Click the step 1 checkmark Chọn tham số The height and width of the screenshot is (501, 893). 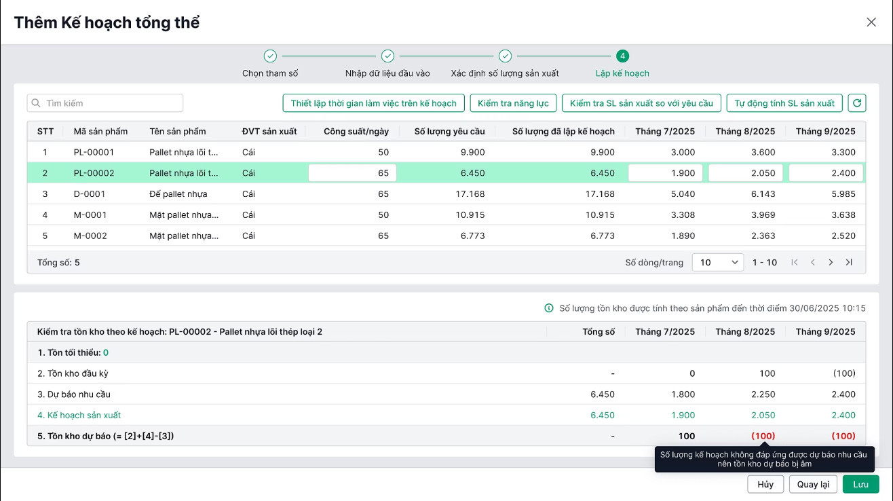(x=270, y=56)
